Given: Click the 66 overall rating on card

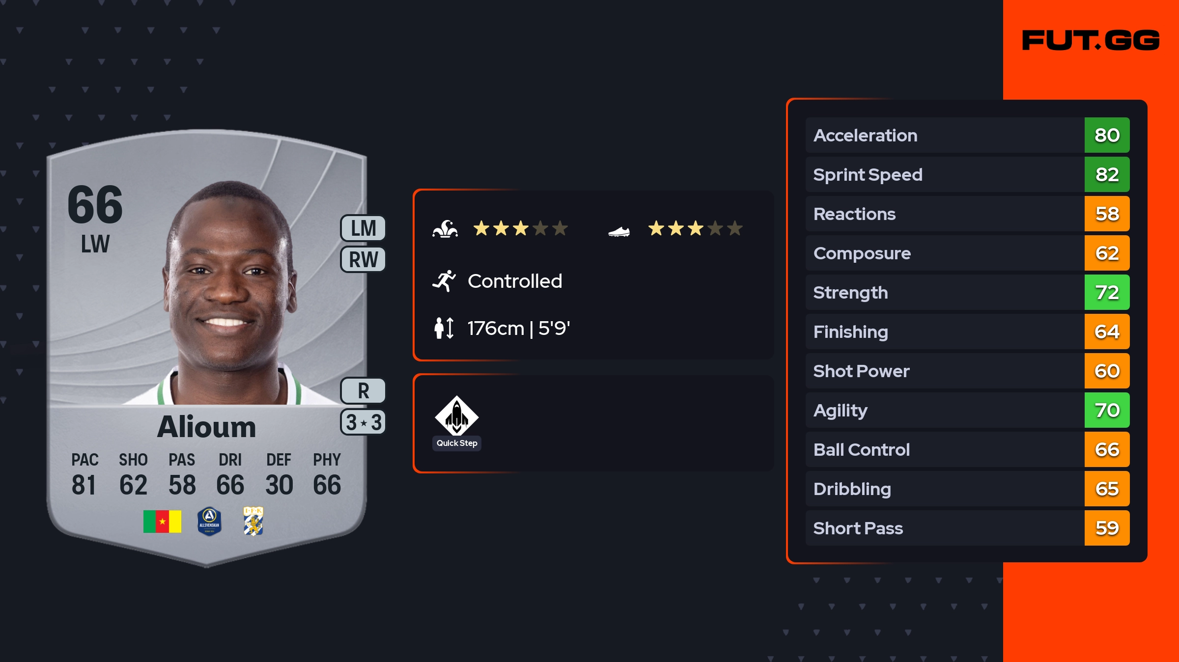Looking at the screenshot, I should (95, 204).
